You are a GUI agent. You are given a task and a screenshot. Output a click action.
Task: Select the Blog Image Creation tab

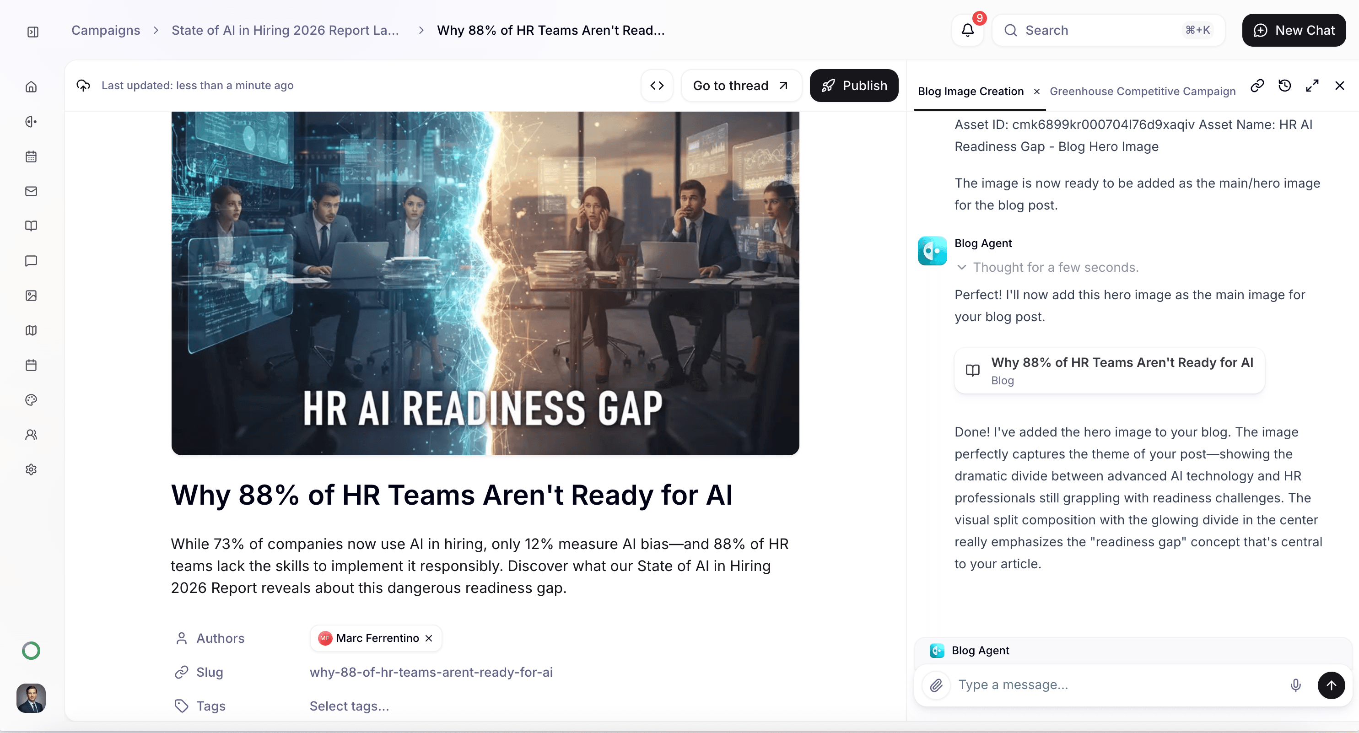(970, 92)
